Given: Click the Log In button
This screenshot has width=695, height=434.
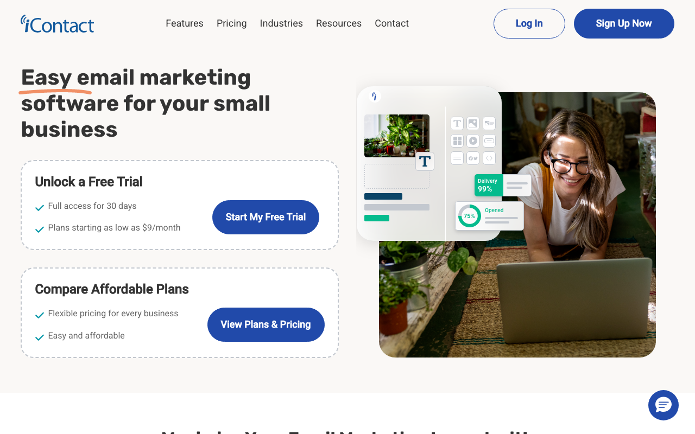Looking at the screenshot, I should click(x=529, y=23).
